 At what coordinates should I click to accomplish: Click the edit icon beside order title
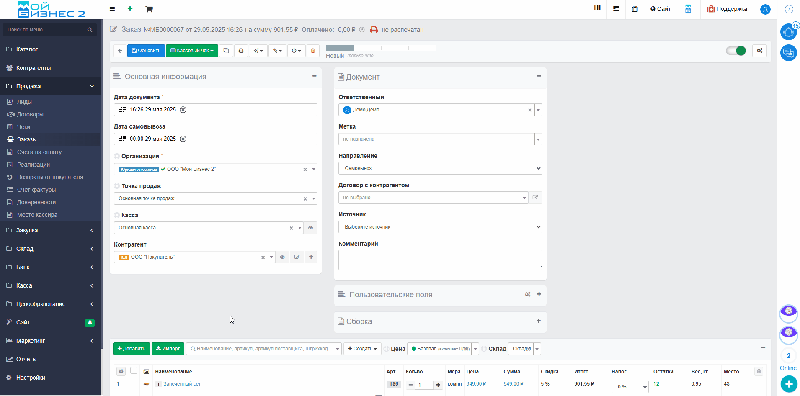click(113, 29)
